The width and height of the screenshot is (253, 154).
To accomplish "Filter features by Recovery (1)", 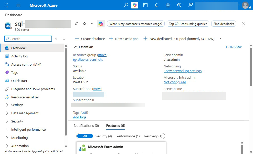I will (153, 136).
